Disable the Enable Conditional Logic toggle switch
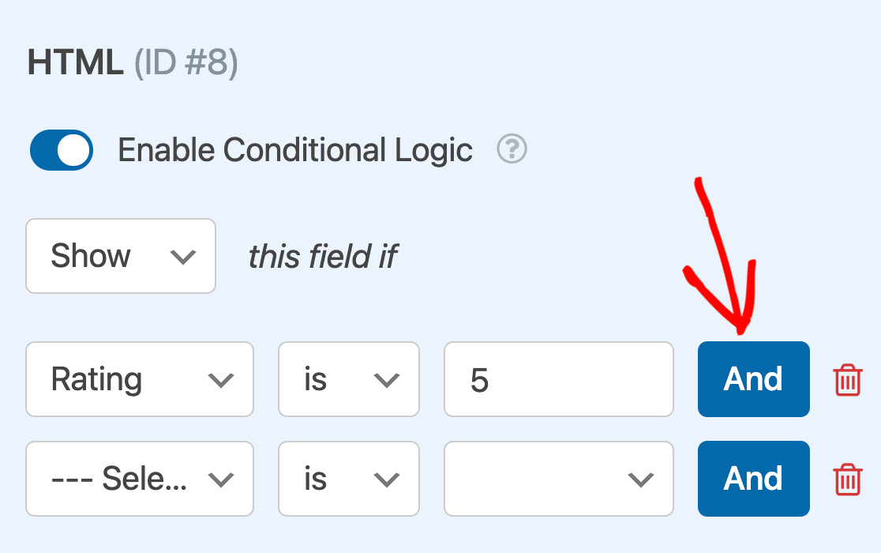Screen dimensions: 881x553 [62, 150]
